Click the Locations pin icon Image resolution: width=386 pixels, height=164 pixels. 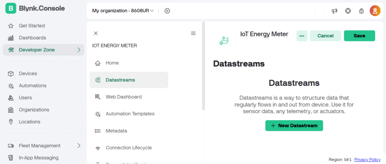11,122
